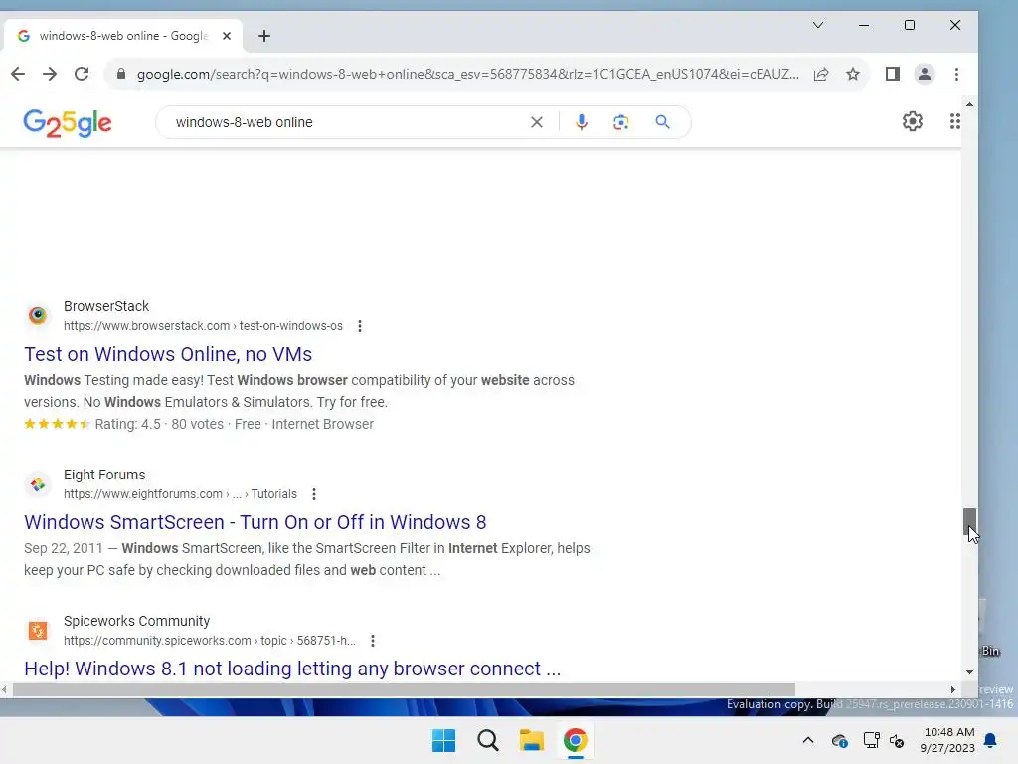Screen dimensions: 1018x764
Task: Search by image with Google Lens
Action: (x=620, y=122)
